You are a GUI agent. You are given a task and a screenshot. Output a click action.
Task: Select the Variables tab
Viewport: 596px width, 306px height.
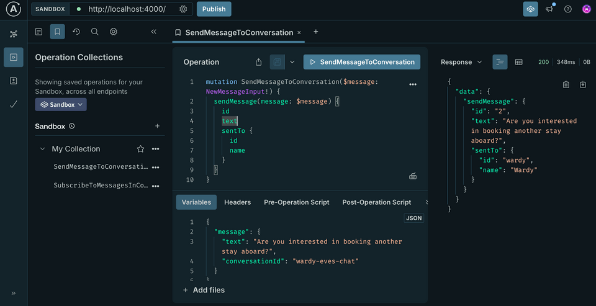196,202
